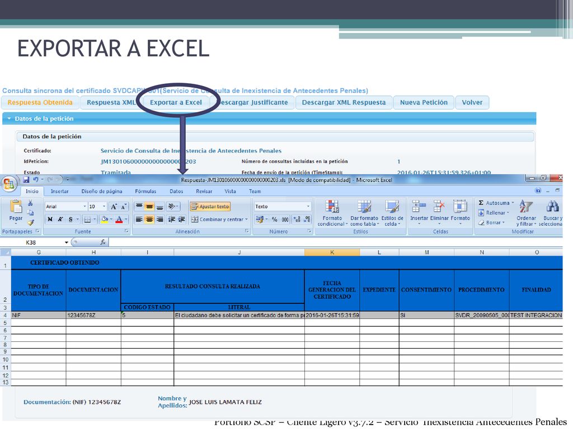Open the Fórmulas ribbon tab
The width and height of the screenshot is (573, 429).
pyautogui.click(x=145, y=191)
